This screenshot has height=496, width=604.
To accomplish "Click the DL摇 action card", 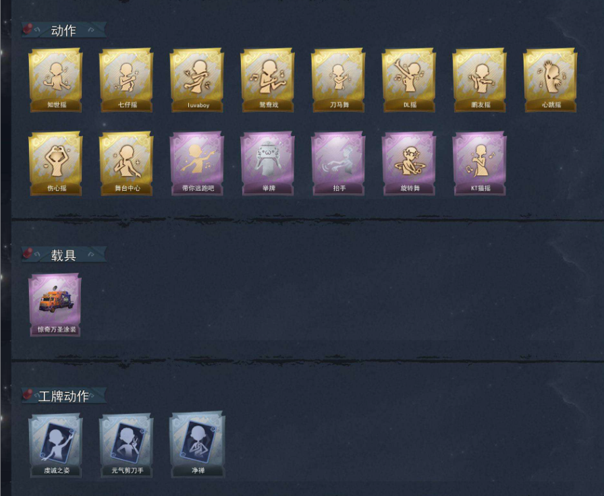I will [409, 80].
